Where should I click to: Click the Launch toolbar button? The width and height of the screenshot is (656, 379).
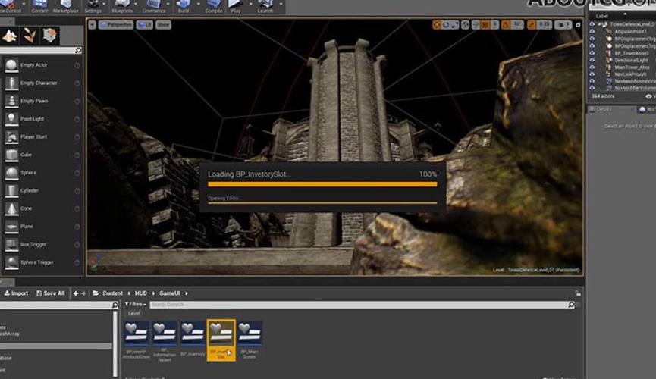click(265, 6)
